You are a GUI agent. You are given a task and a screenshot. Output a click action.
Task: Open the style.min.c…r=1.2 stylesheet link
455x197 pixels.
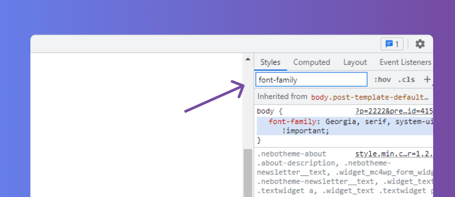point(394,154)
